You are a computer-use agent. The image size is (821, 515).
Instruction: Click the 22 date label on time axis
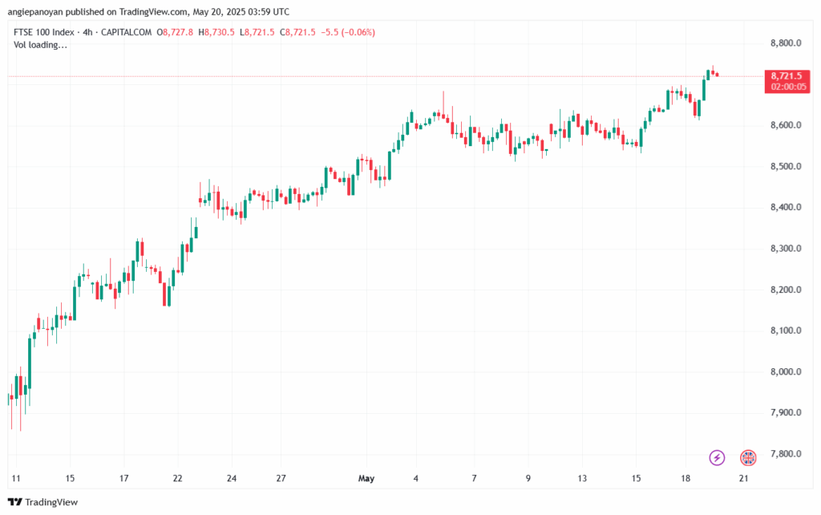coord(177,478)
